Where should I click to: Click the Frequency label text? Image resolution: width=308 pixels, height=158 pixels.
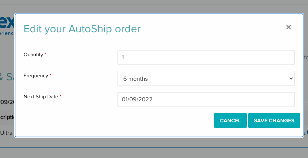(x=36, y=75)
